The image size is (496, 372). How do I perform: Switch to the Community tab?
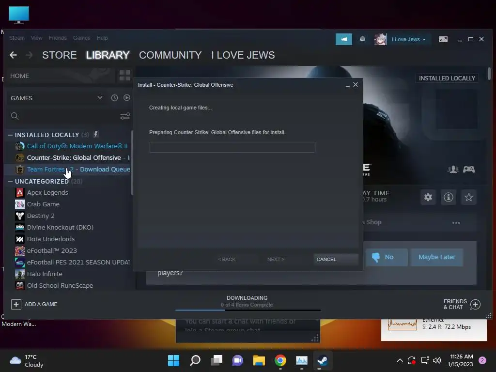(170, 55)
